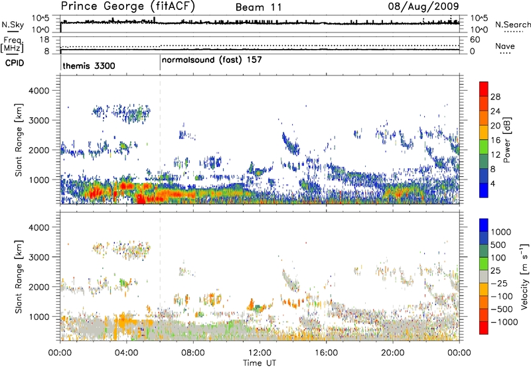This screenshot has width=531, height=367.
Task: Pick the light green segment of Power colorbar
Action: point(484,147)
